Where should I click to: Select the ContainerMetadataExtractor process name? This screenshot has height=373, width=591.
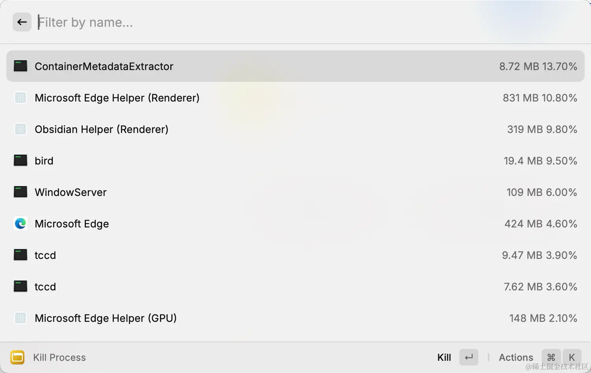pos(104,66)
